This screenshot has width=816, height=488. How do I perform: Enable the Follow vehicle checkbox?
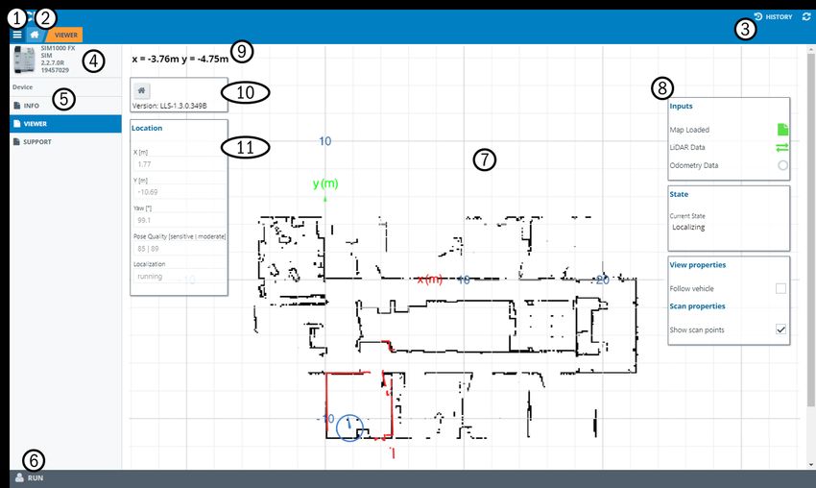780,288
